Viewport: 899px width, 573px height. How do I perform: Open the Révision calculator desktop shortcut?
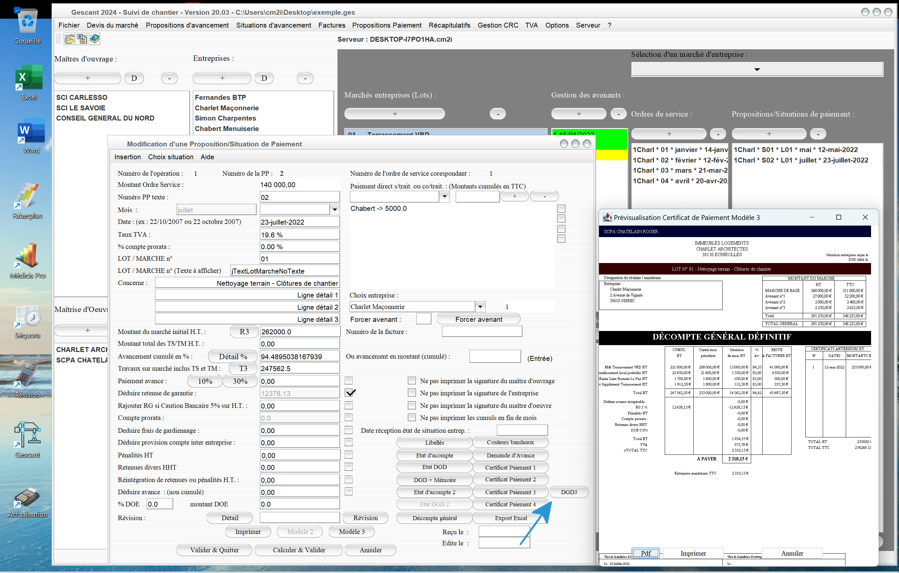pos(27,381)
